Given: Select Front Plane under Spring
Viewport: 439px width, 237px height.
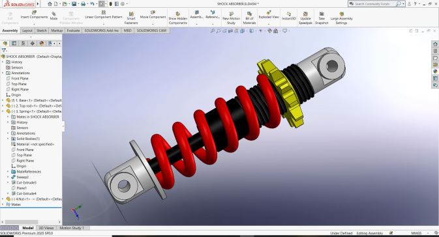Looking at the screenshot, I should (x=25, y=150).
